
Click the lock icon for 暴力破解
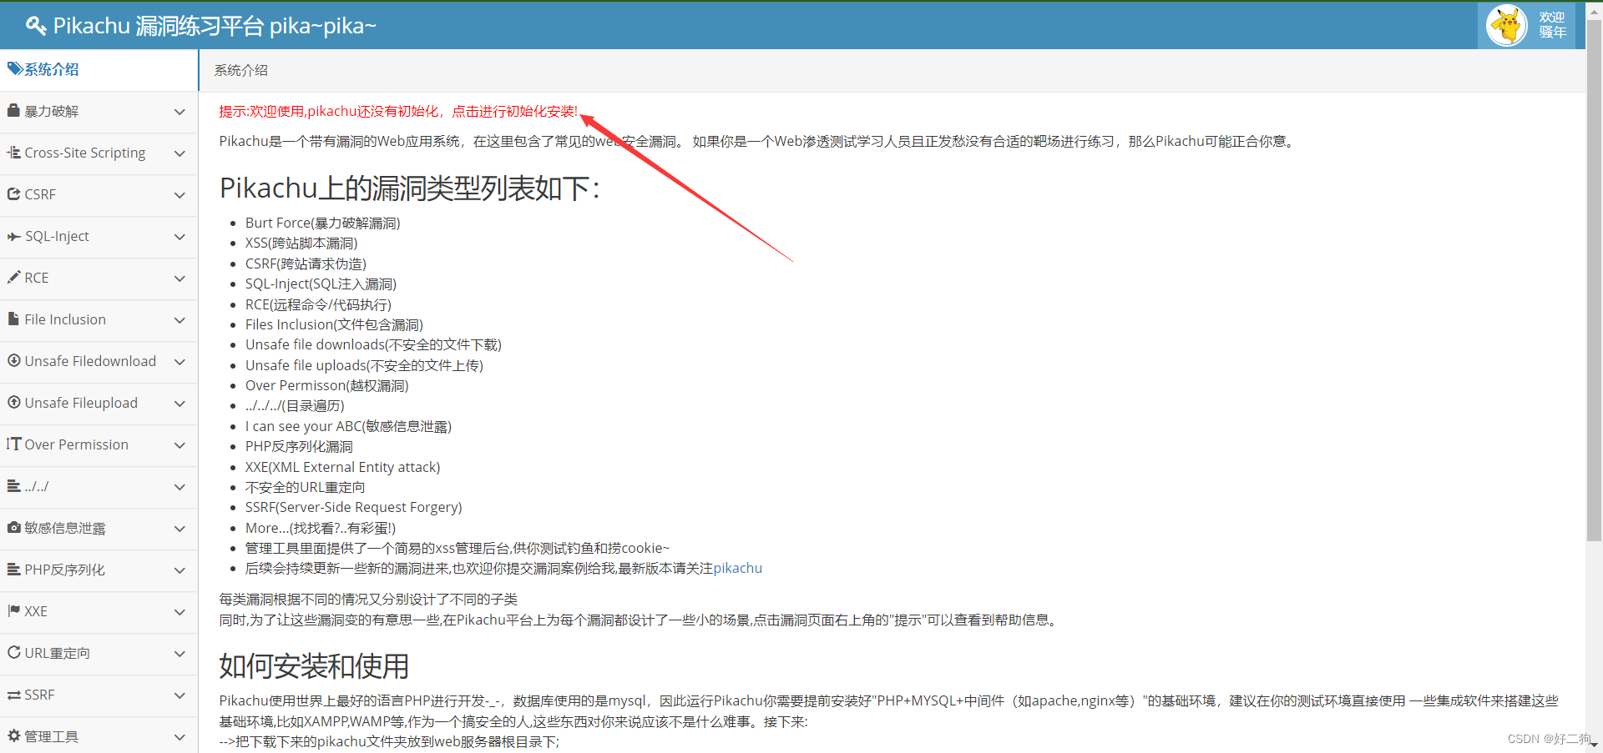[x=13, y=110]
